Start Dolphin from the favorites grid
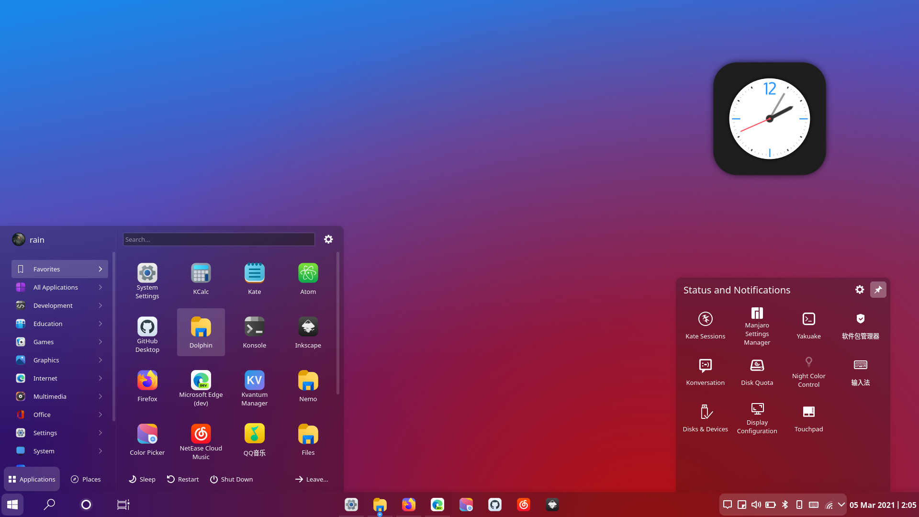Viewport: 919px width, 517px height. click(201, 333)
